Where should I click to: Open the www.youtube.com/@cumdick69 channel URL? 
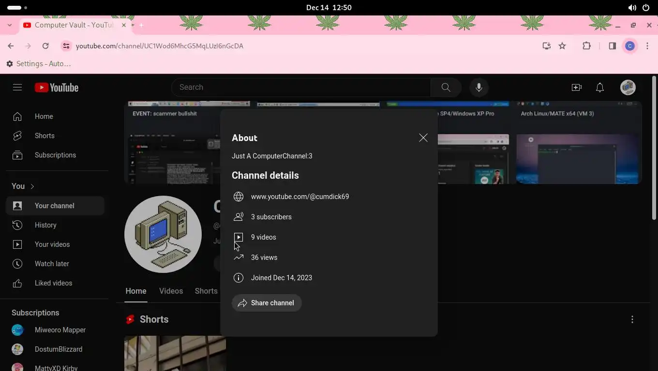[x=300, y=197]
